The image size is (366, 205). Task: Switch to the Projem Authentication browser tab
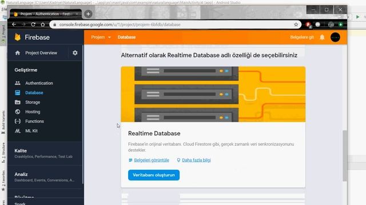pos(46,14)
